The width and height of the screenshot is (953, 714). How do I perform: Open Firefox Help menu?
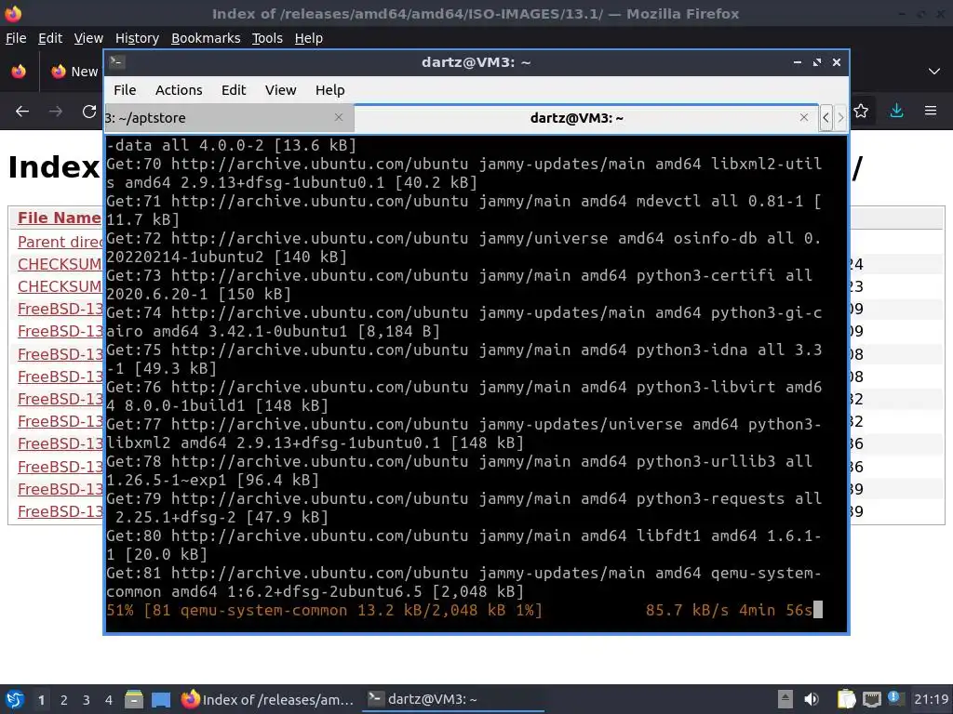(309, 38)
